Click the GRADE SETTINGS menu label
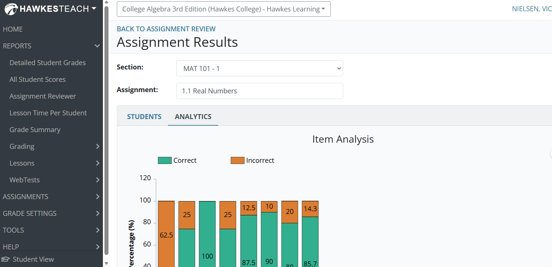The width and height of the screenshot is (552, 267). 29,213
